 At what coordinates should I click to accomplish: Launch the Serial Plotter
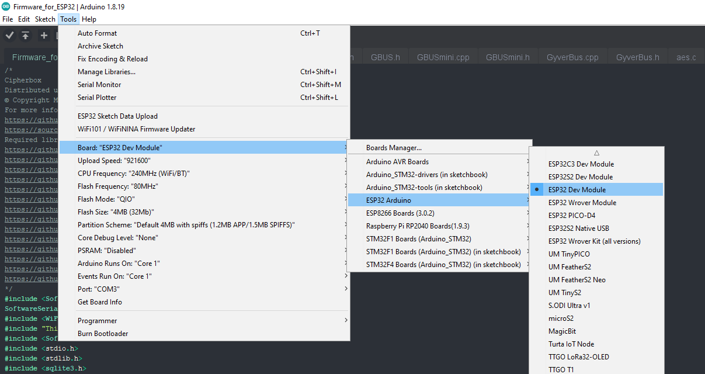click(204, 98)
